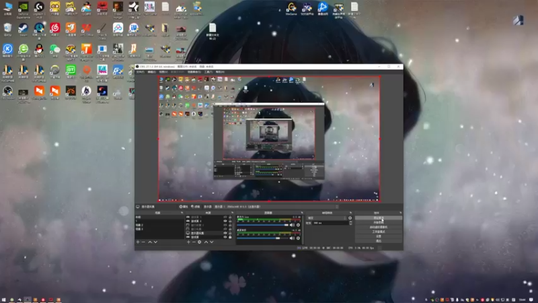Adjust the Desktop Audio volume slider
This screenshot has height=303, width=538.
(263, 238)
